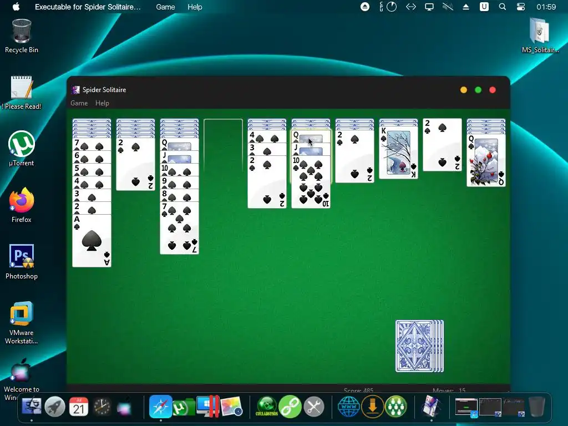Open Game in the top macOS menu bar

[x=165, y=7]
